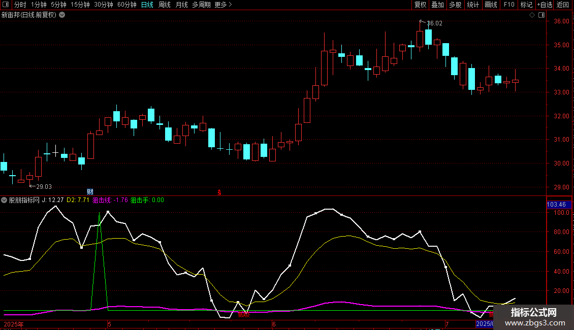Screen dimensions: 574x330
Task: Click month 7 on the time axis
Action: [x=447, y=324]
